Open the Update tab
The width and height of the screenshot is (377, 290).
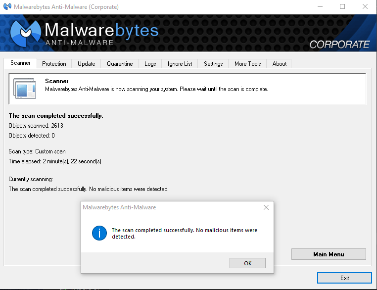(86, 64)
